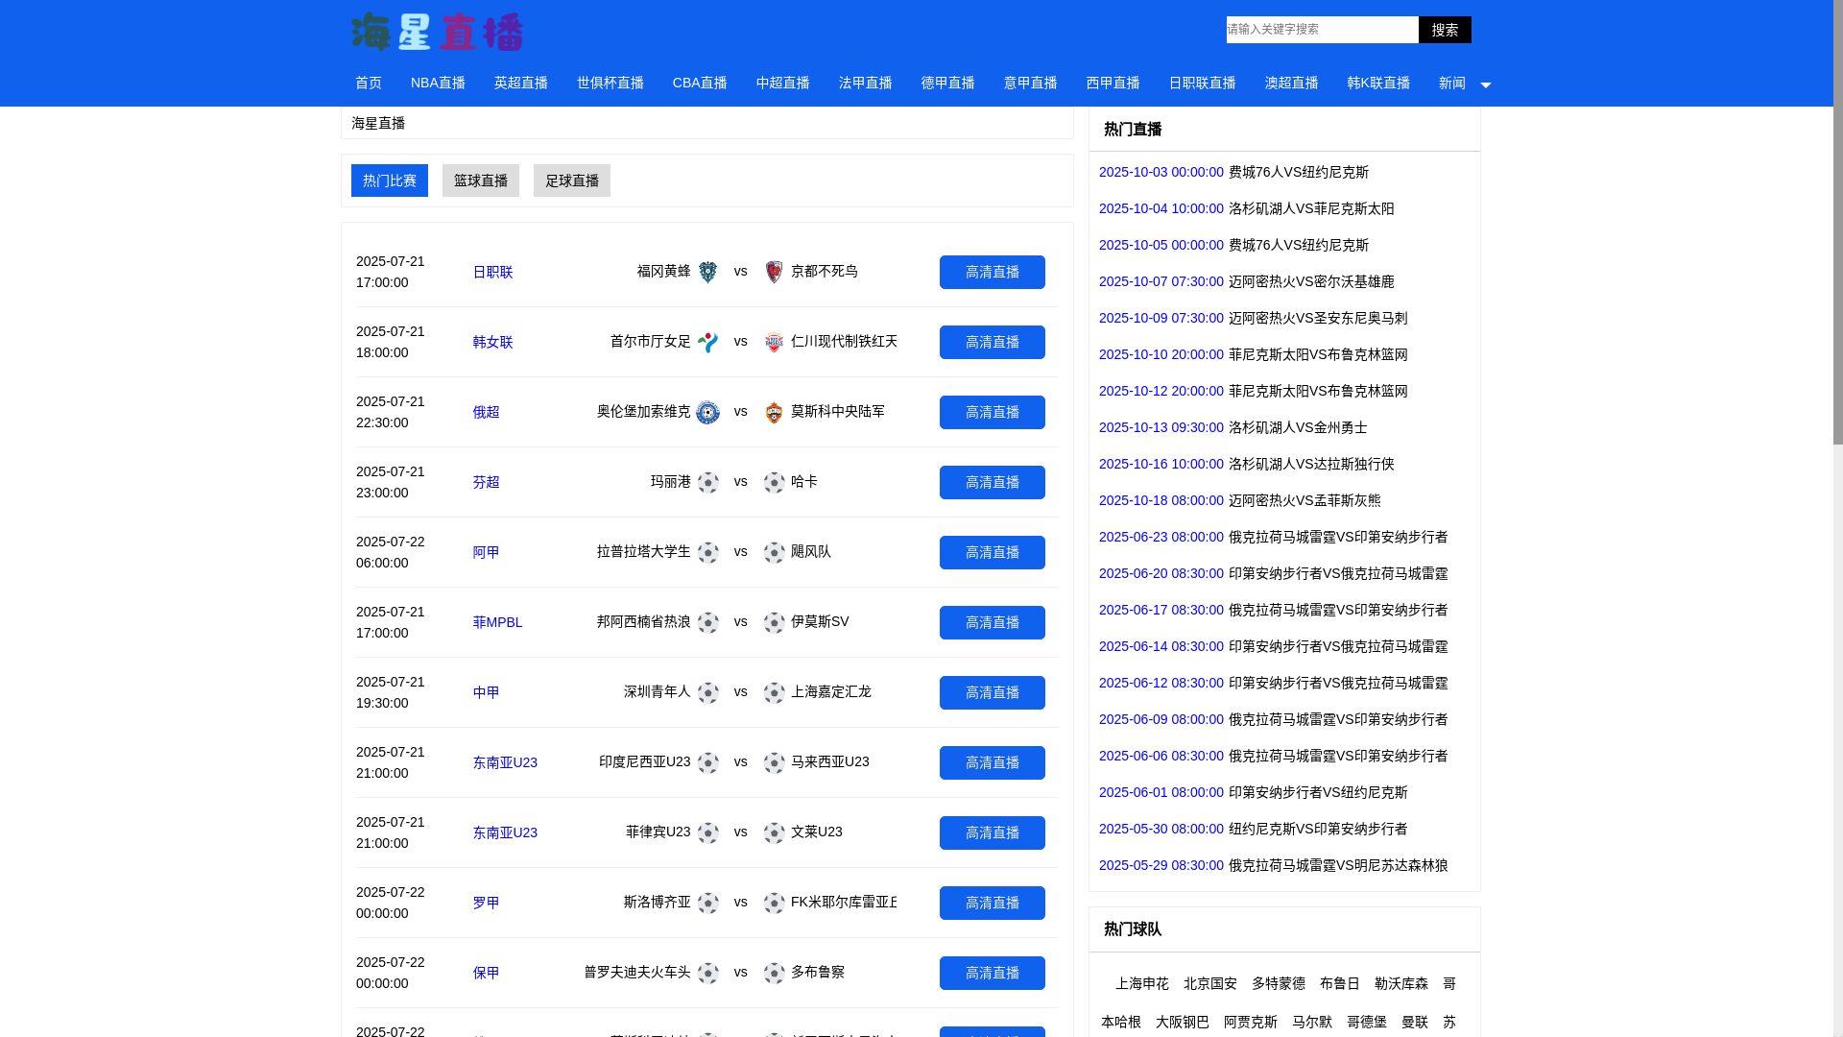Click the soccer ball icon beside 玛丽港
This screenshot has height=1037, width=1843.
point(707,482)
